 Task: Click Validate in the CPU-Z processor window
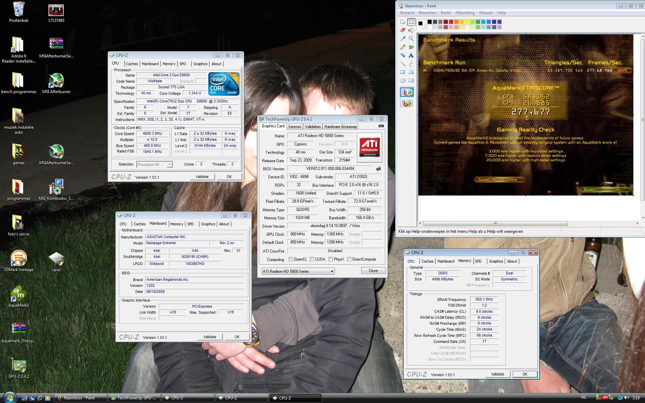click(x=202, y=177)
